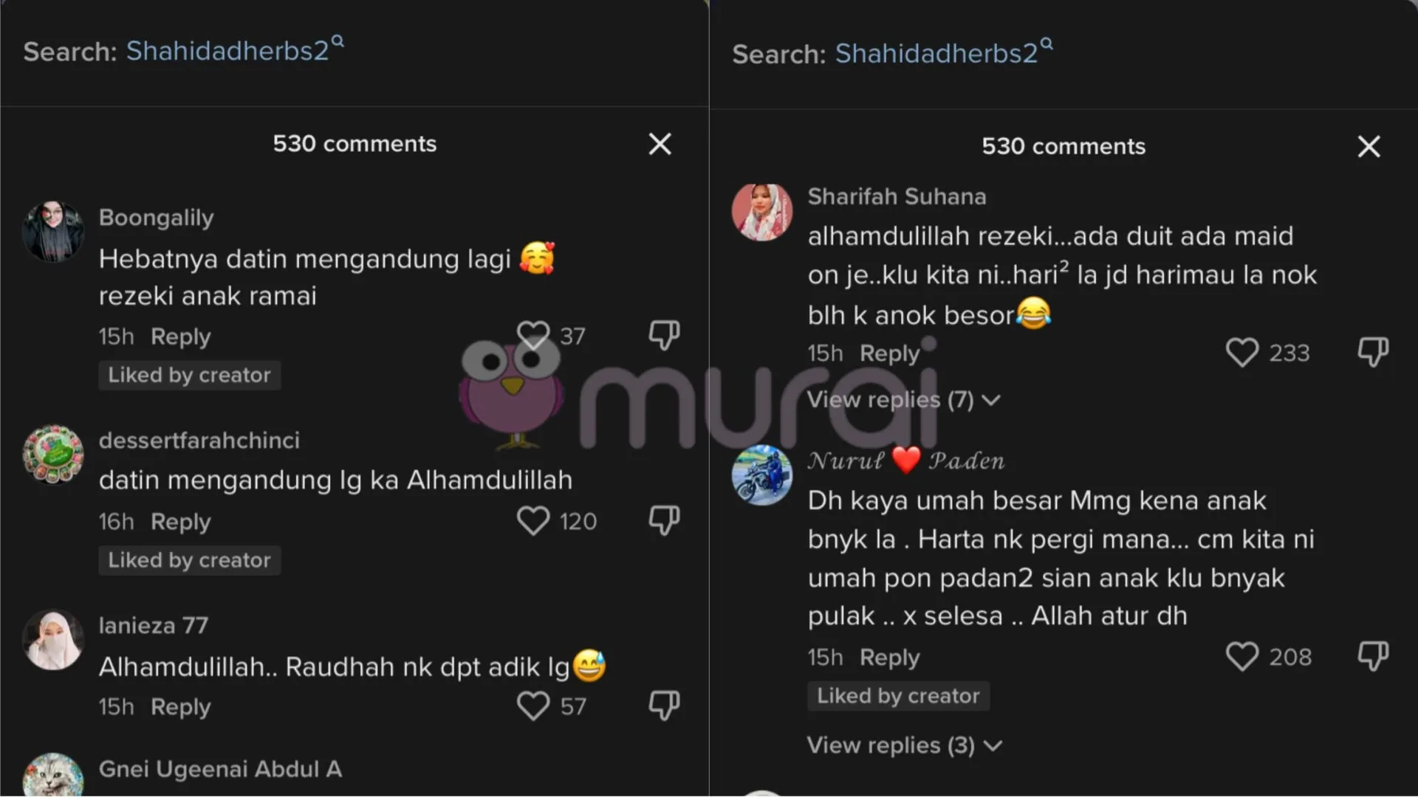Reply to Sharifah Suhana's comment
This screenshot has height=797, width=1418.
pyautogui.click(x=889, y=353)
